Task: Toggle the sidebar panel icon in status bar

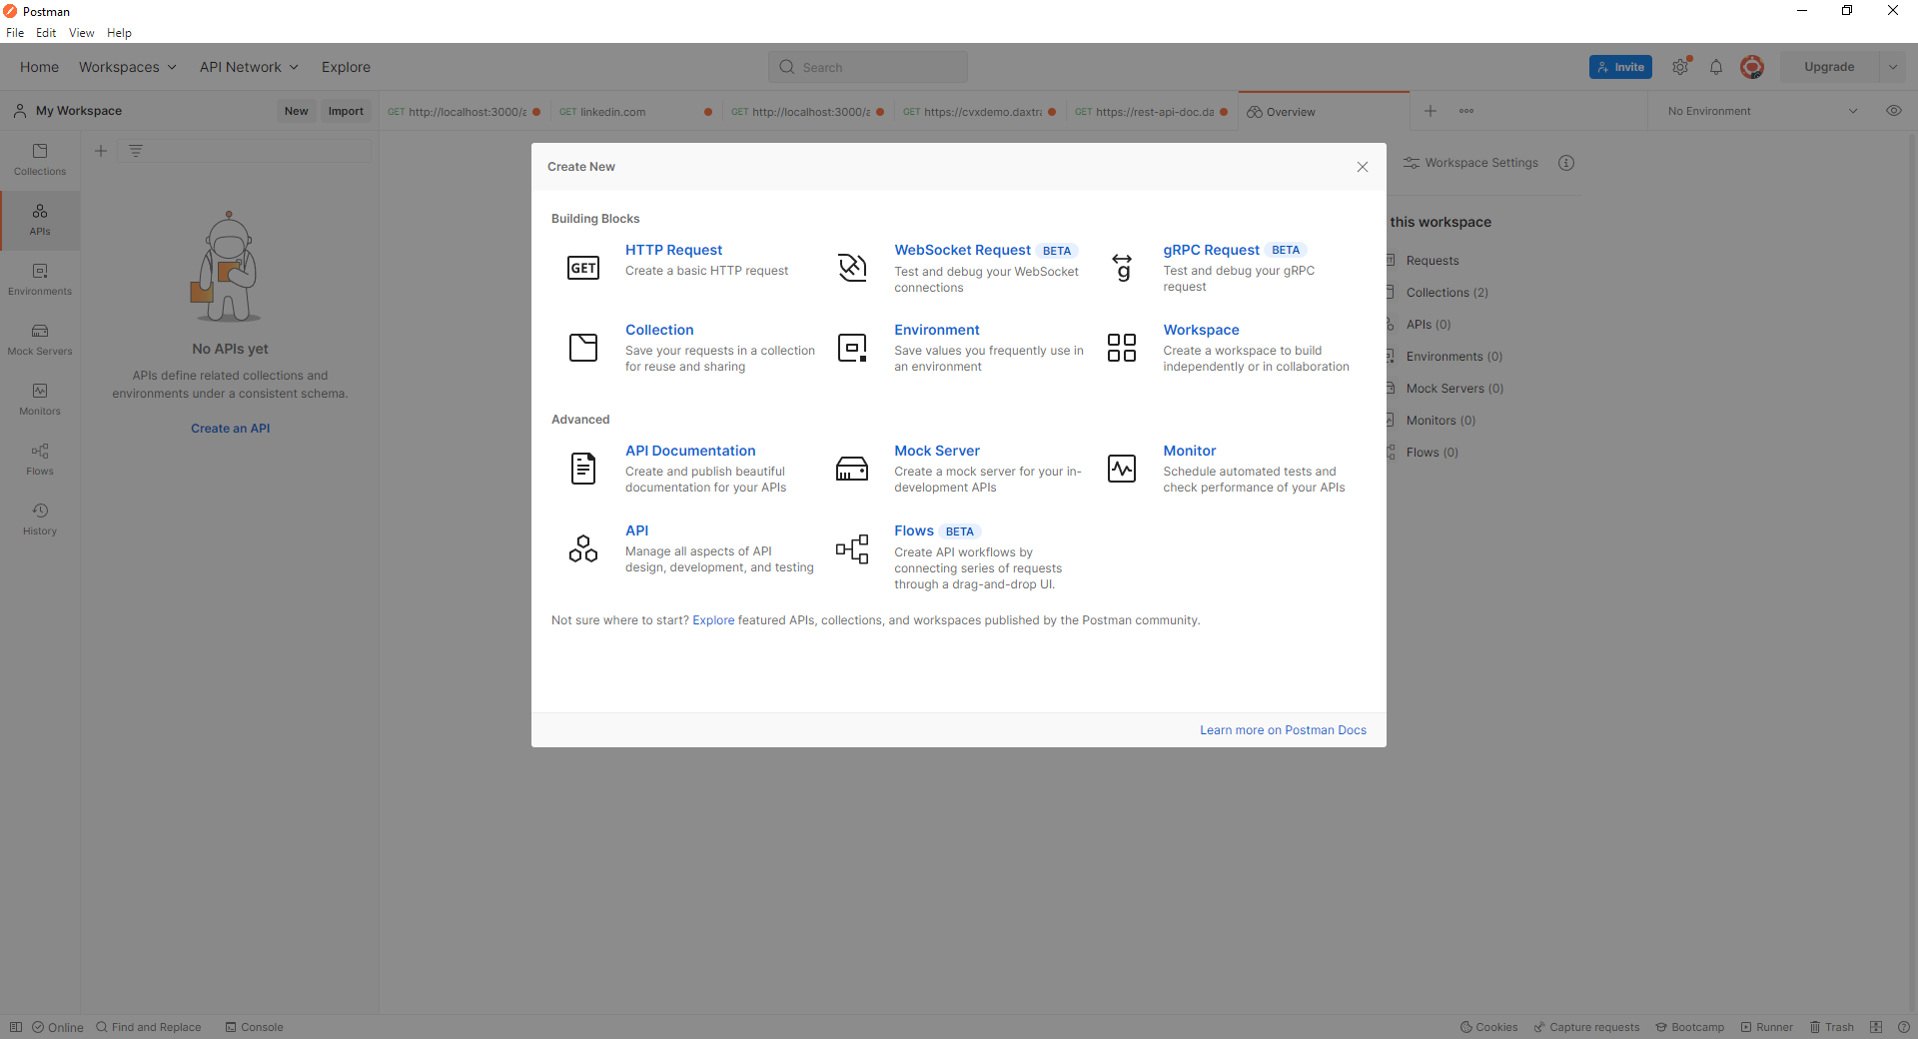Action: tap(16, 1027)
